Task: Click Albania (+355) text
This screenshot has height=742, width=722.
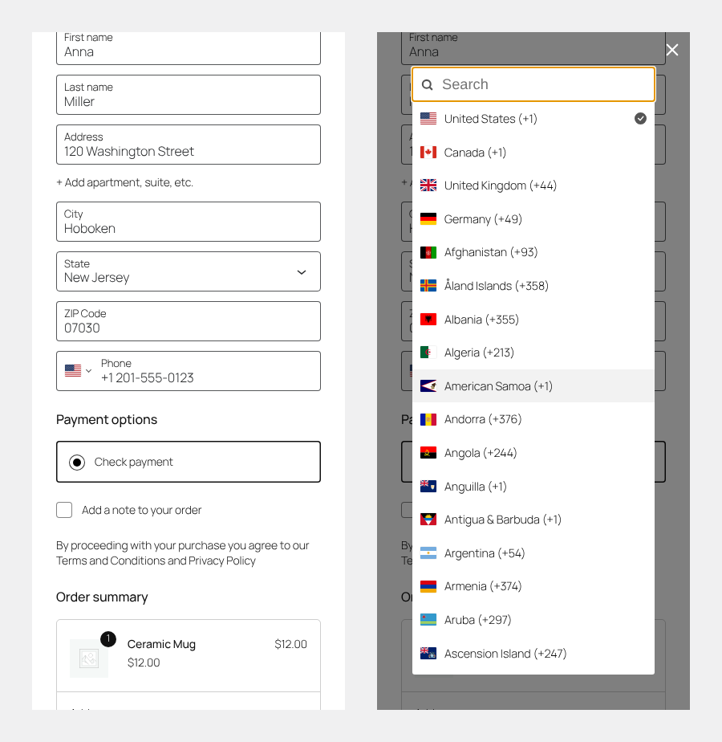Action: tap(481, 320)
